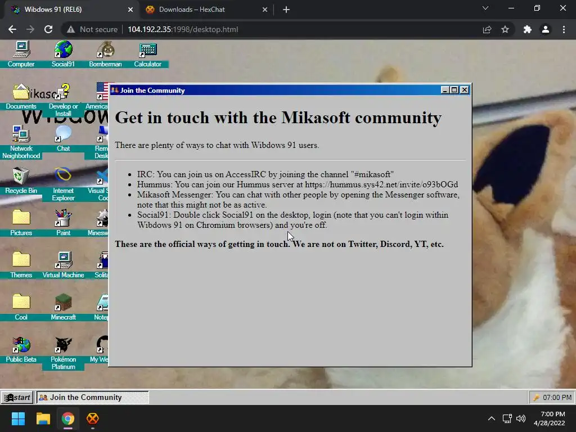Open the Themes folder icon
The image size is (576, 432).
coord(21,265)
